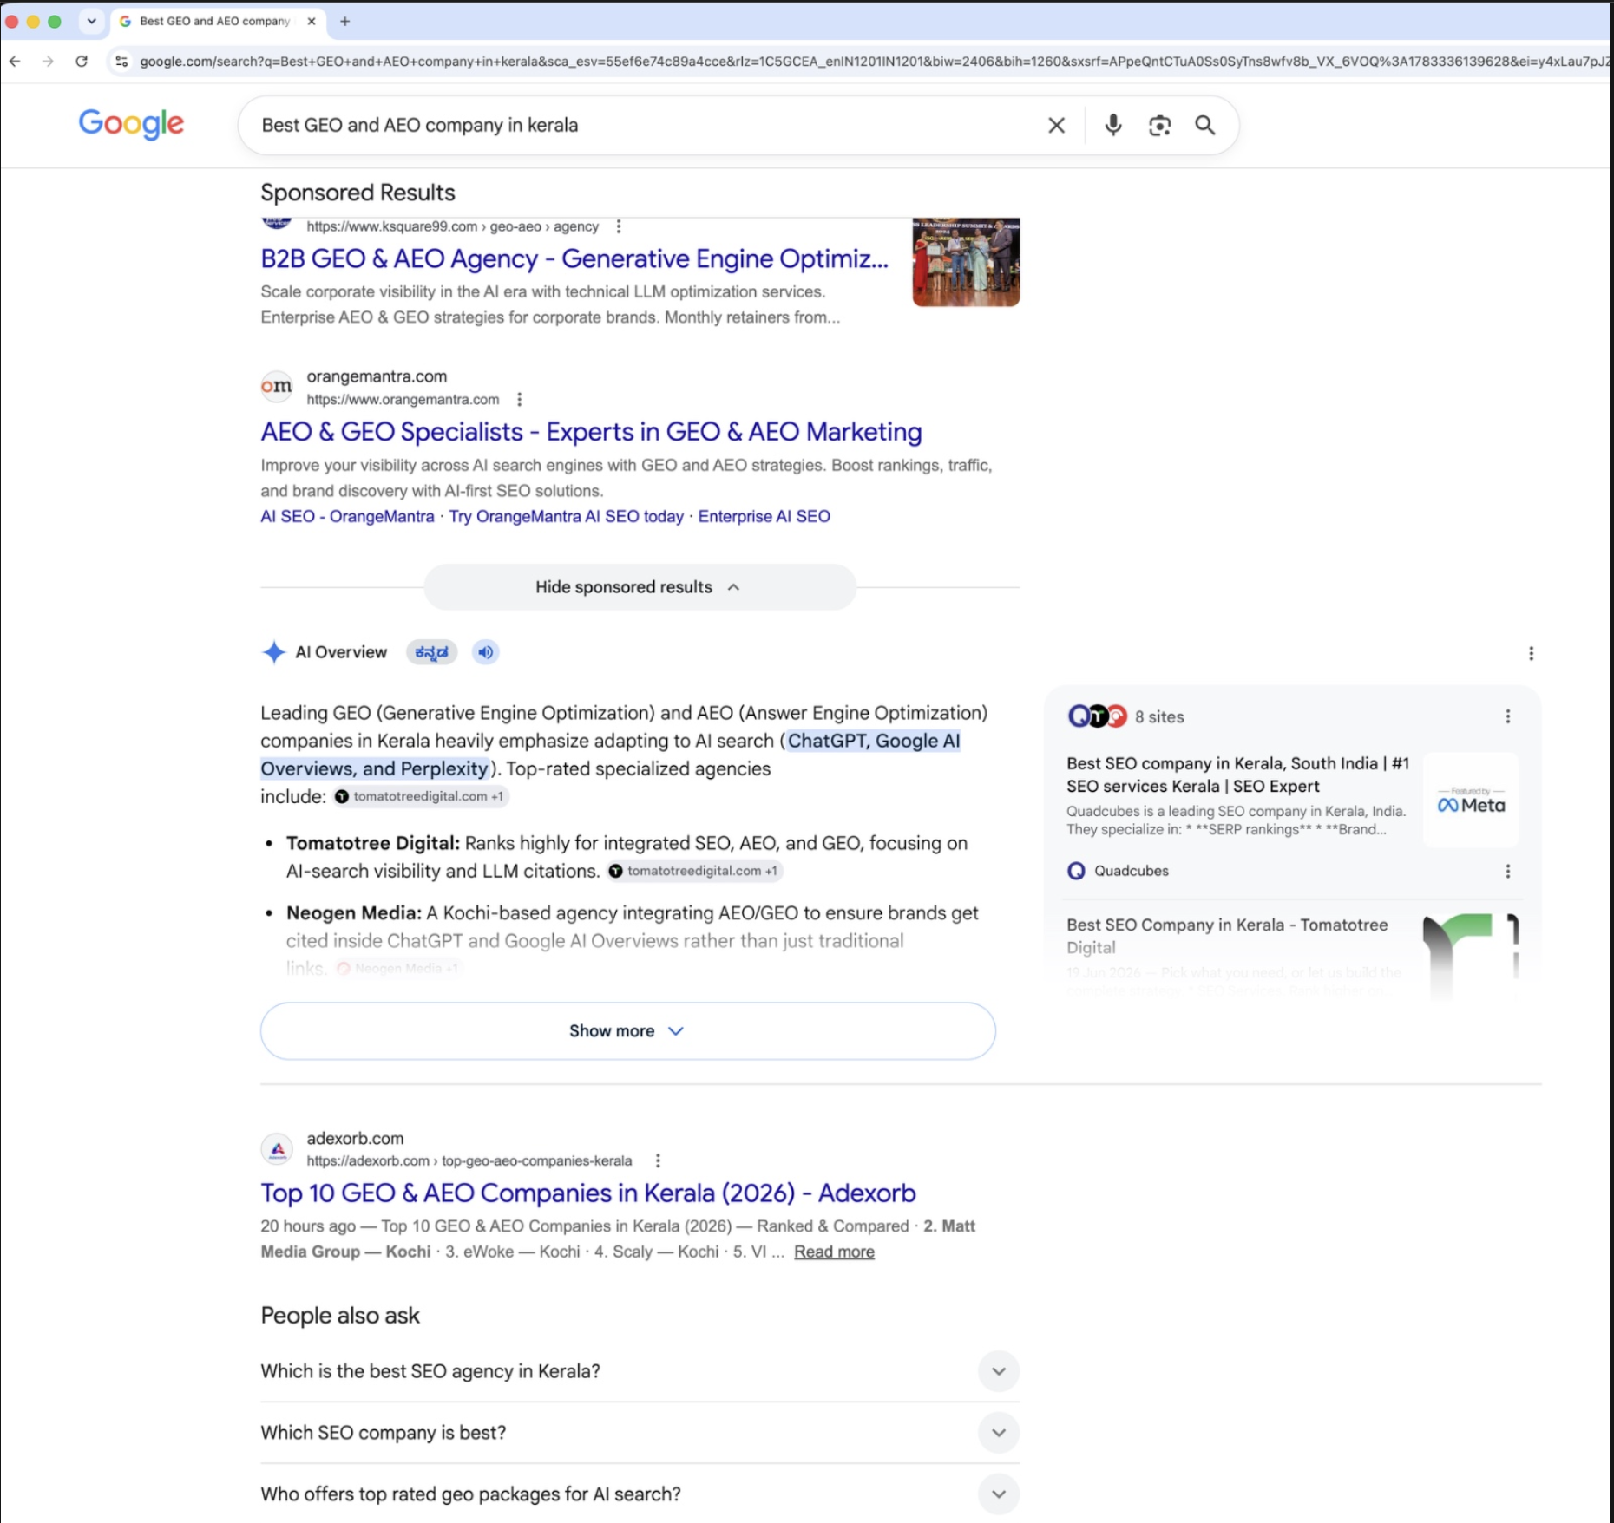Open options for ksquare99 sponsored result
The height and width of the screenshot is (1523, 1614).
[619, 226]
